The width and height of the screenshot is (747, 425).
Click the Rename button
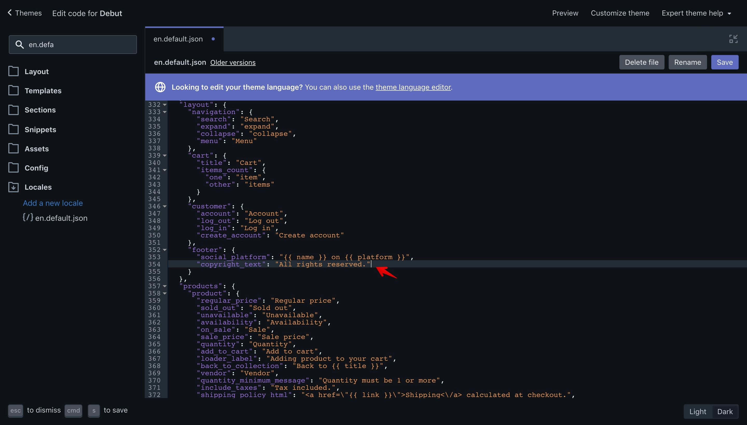click(x=687, y=62)
